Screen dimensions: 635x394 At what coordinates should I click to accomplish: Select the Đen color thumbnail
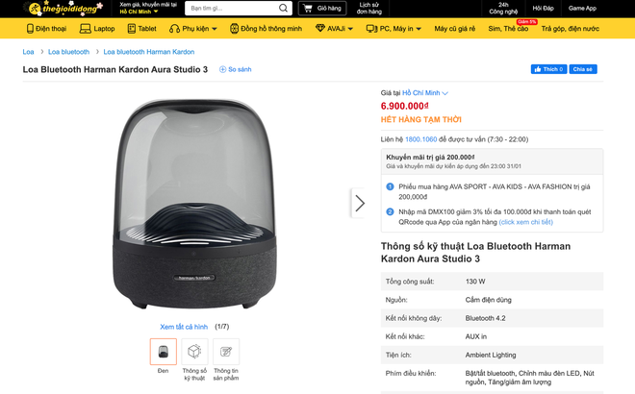[164, 352]
